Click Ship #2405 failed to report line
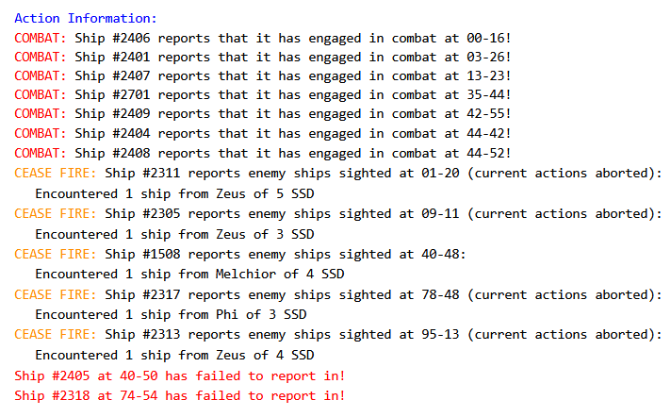 click(180, 375)
